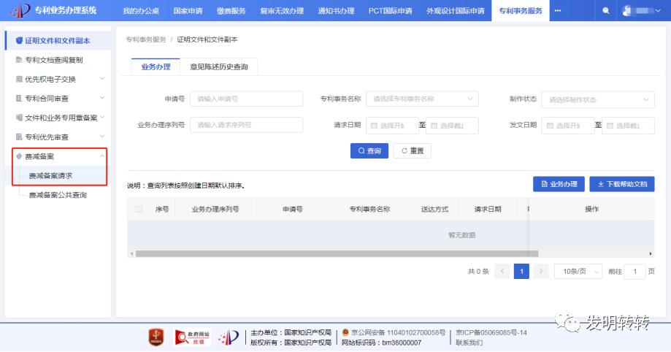Screen dimensions: 671x352
Task: Open 复审无效办理 in top navigation
Action: point(282,11)
